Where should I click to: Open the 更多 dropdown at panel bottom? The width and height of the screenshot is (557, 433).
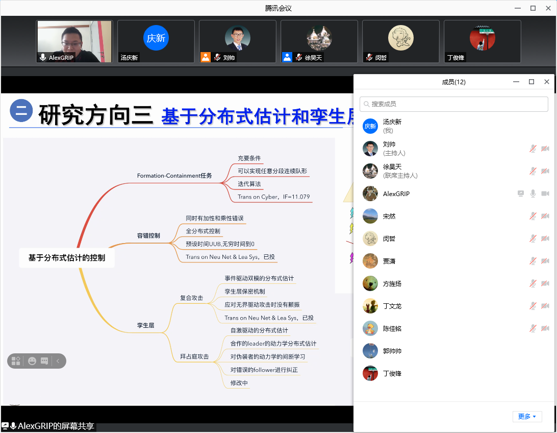pos(527,416)
